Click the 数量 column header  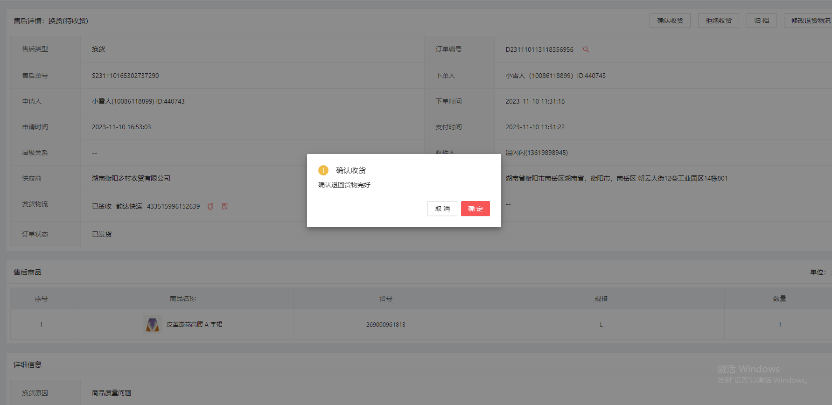pos(779,299)
